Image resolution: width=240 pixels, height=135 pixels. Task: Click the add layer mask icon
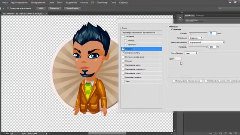click(220, 133)
